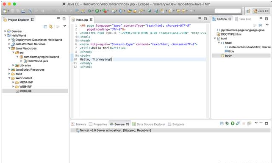Image resolution: width=272 pixels, height=163 pixels.
Task: Click the Debug bug icon in main toolbar
Action: 89,11
